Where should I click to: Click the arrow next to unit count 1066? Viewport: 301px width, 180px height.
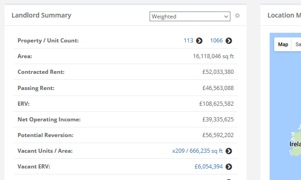(229, 41)
